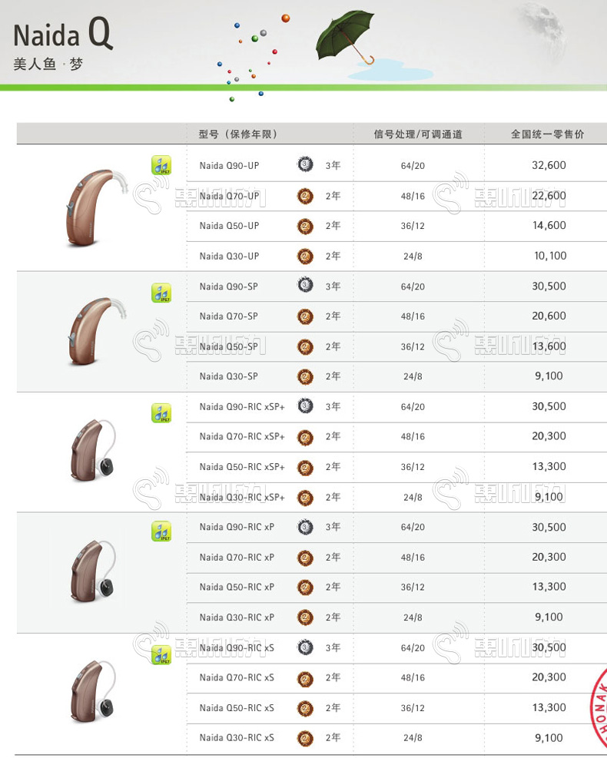Viewport: 607px width, 758px height.
Task: Click the 型号（保修年限）column header
Action: click(x=237, y=134)
